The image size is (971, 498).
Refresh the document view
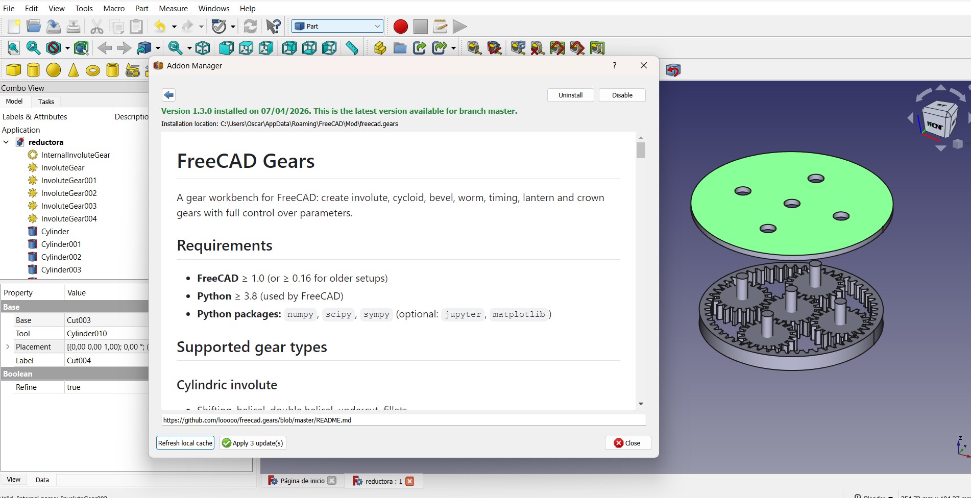point(250,26)
